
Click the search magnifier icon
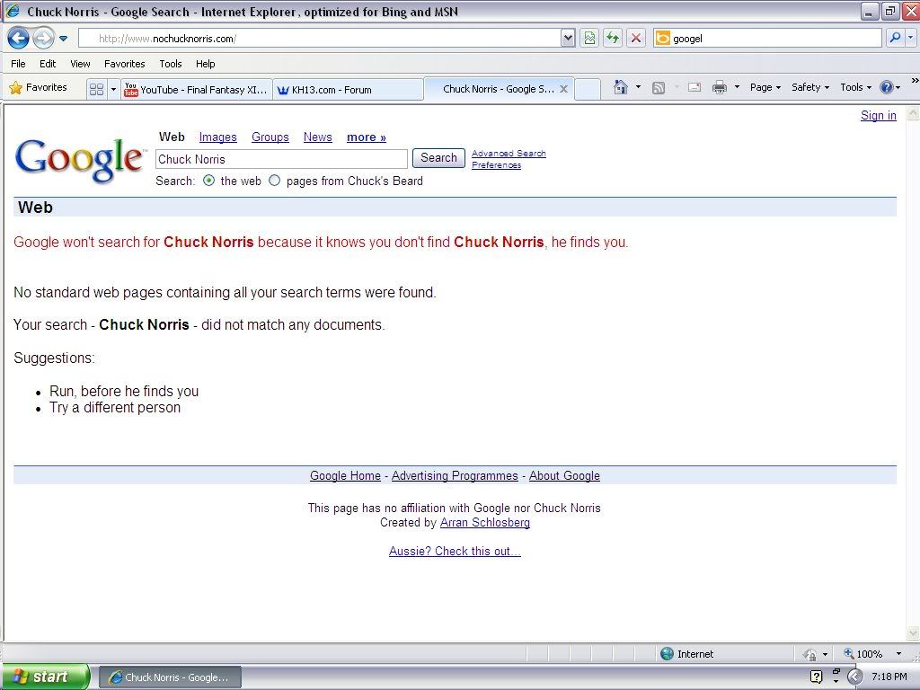coord(895,38)
